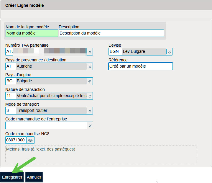Open the Mode de transport dropdown
Screen dimensions: 212x183
(90, 111)
